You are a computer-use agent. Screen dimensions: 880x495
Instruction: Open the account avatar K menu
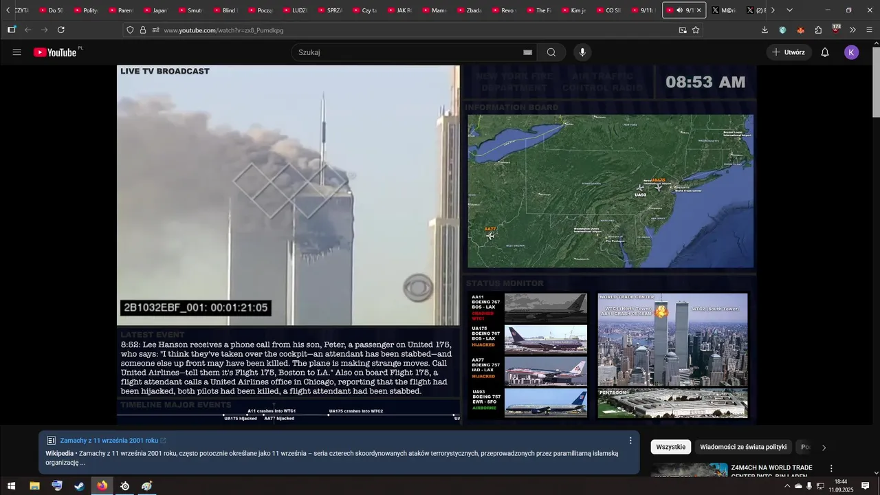(x=852, y=52)
